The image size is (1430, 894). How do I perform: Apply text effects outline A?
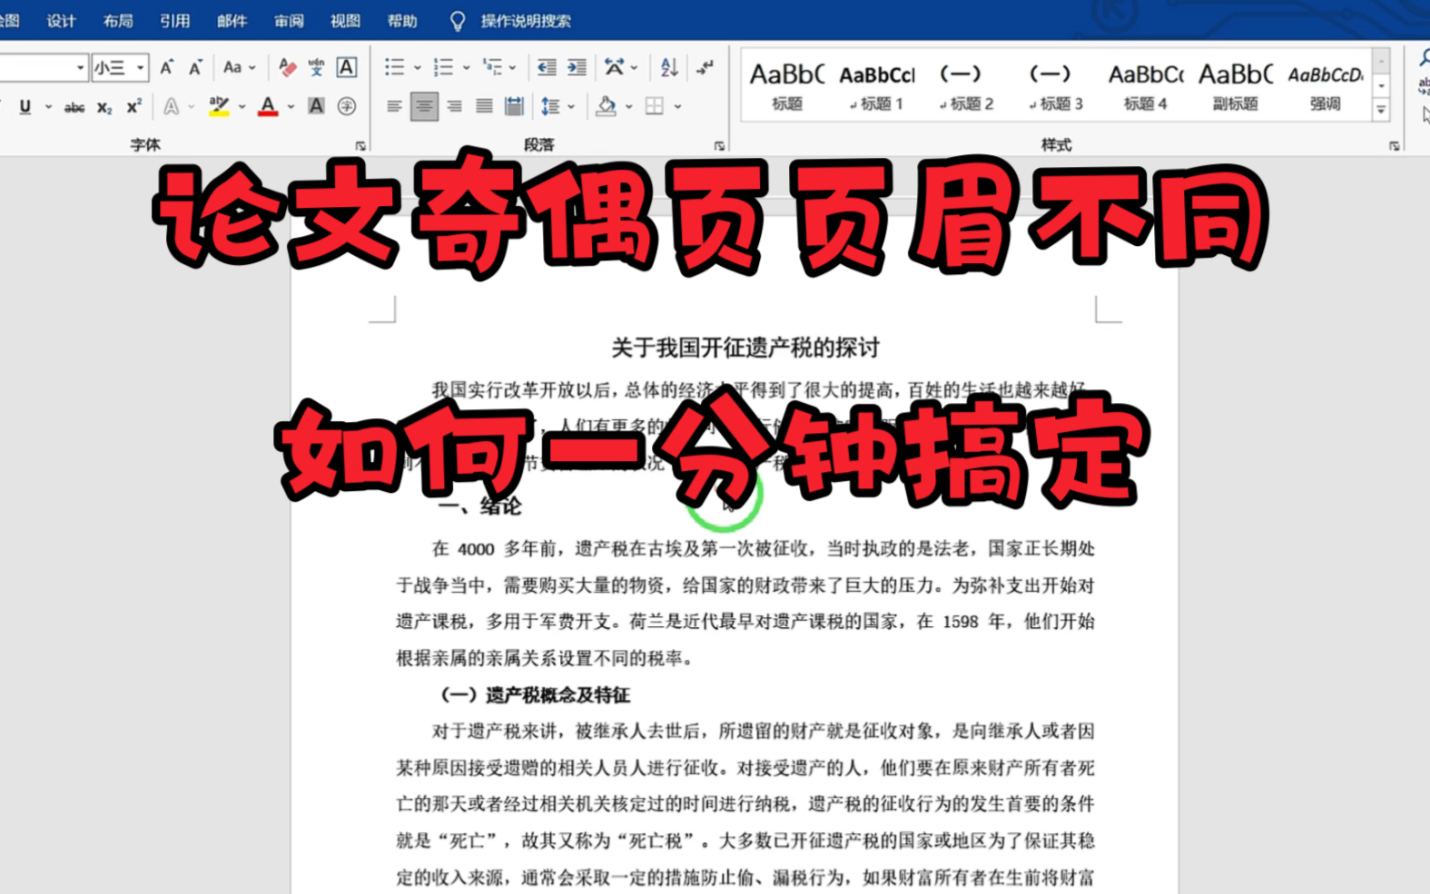click(x=171, y=107)
